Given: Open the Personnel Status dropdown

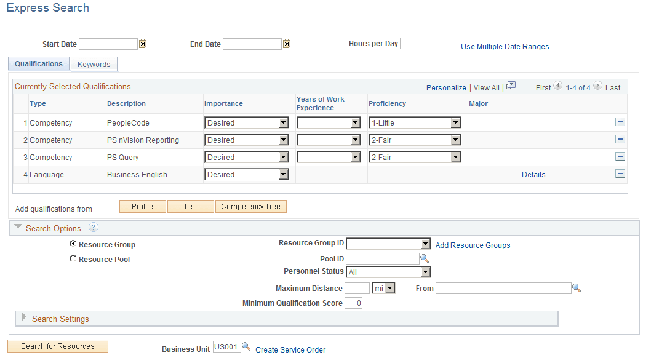Looking at the screenshot, I should click(424, 271).
